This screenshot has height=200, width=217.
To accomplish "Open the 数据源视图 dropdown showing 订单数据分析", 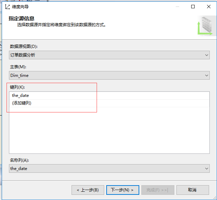I will click(x=109, y=55).
